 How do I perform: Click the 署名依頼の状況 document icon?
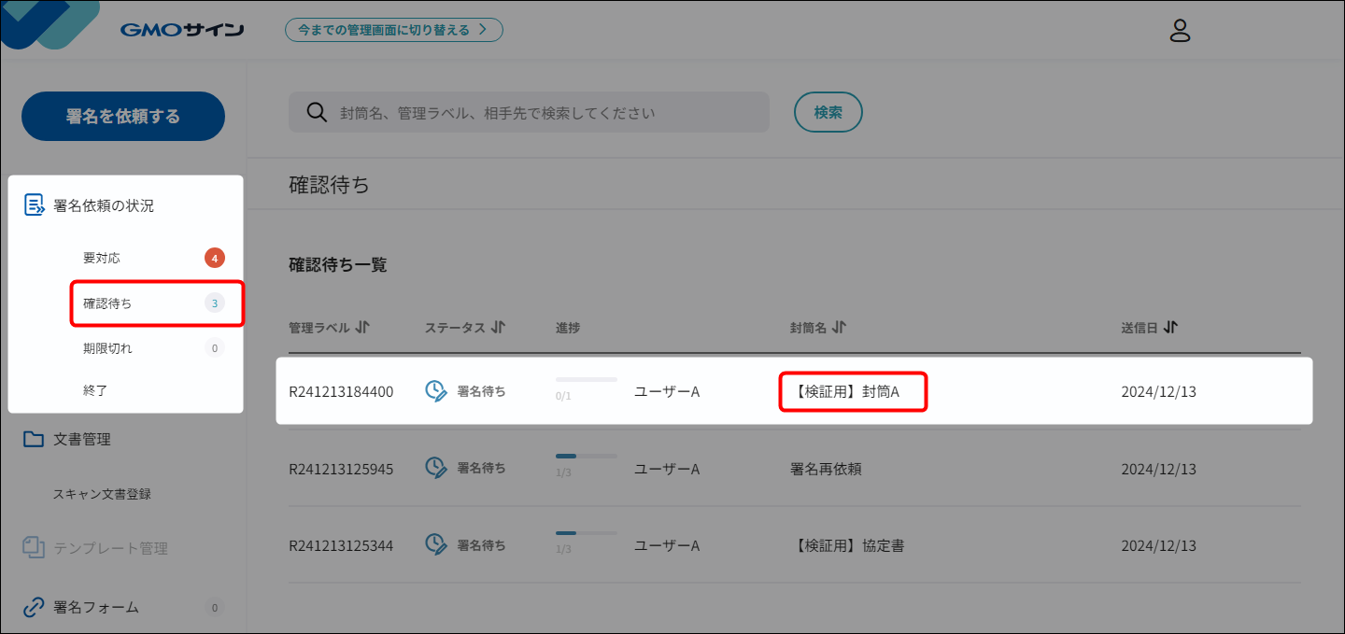click(x=35, y=205)
